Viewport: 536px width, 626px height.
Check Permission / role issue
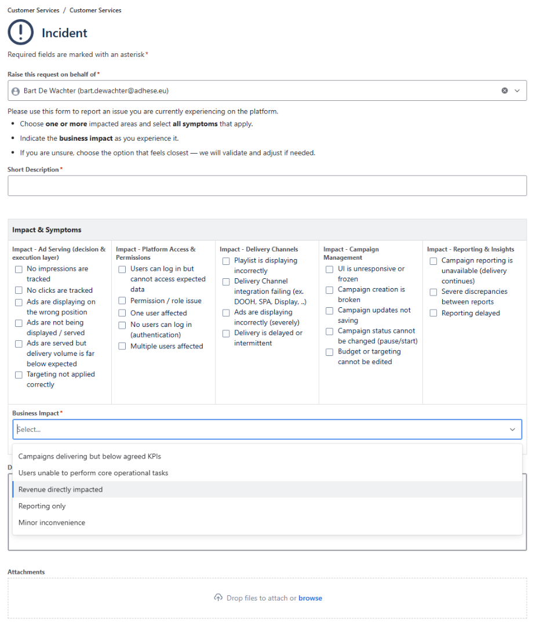tap(122, 301)
